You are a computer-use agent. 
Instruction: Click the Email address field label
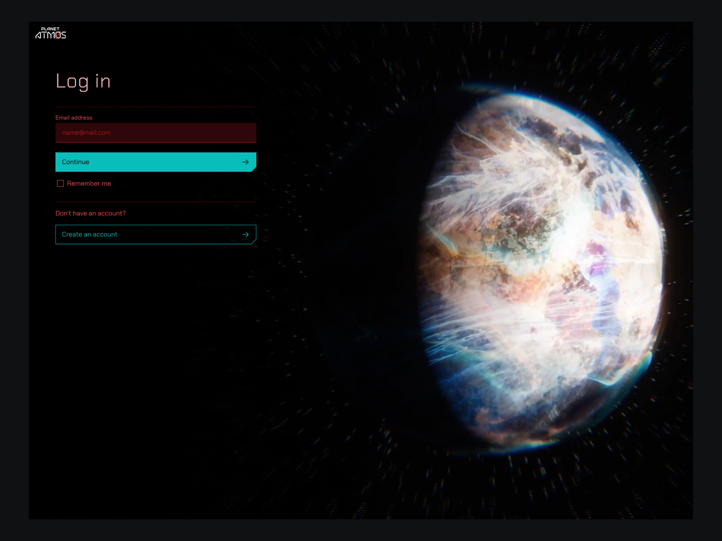tap(74, 118)
